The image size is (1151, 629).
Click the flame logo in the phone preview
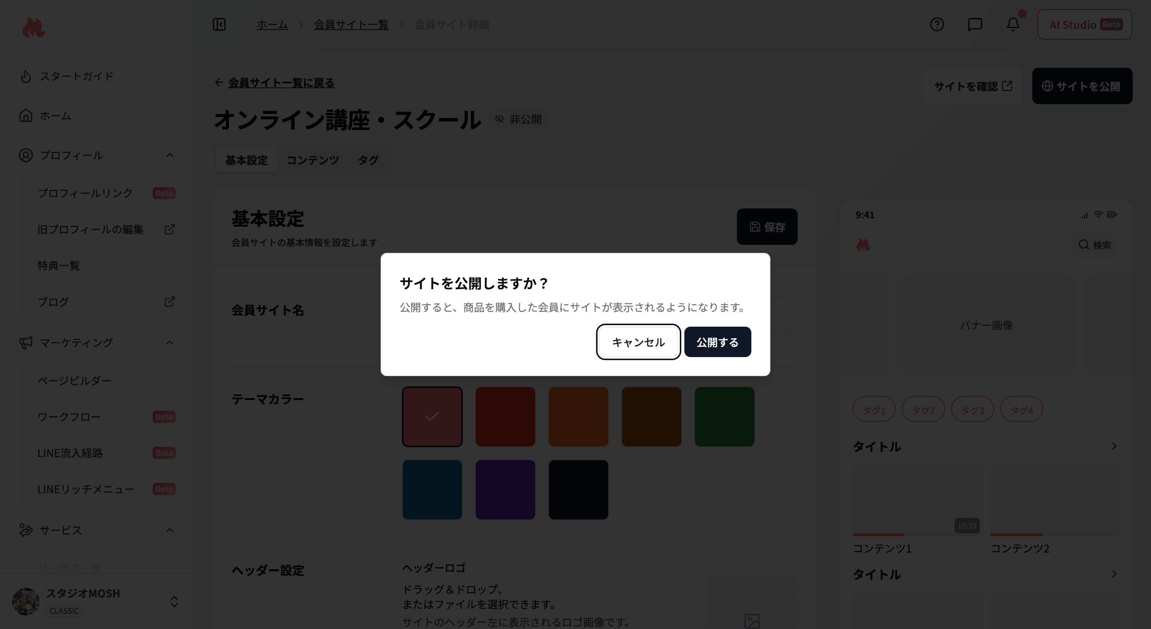pyautogui.click(x=863, y=244)
